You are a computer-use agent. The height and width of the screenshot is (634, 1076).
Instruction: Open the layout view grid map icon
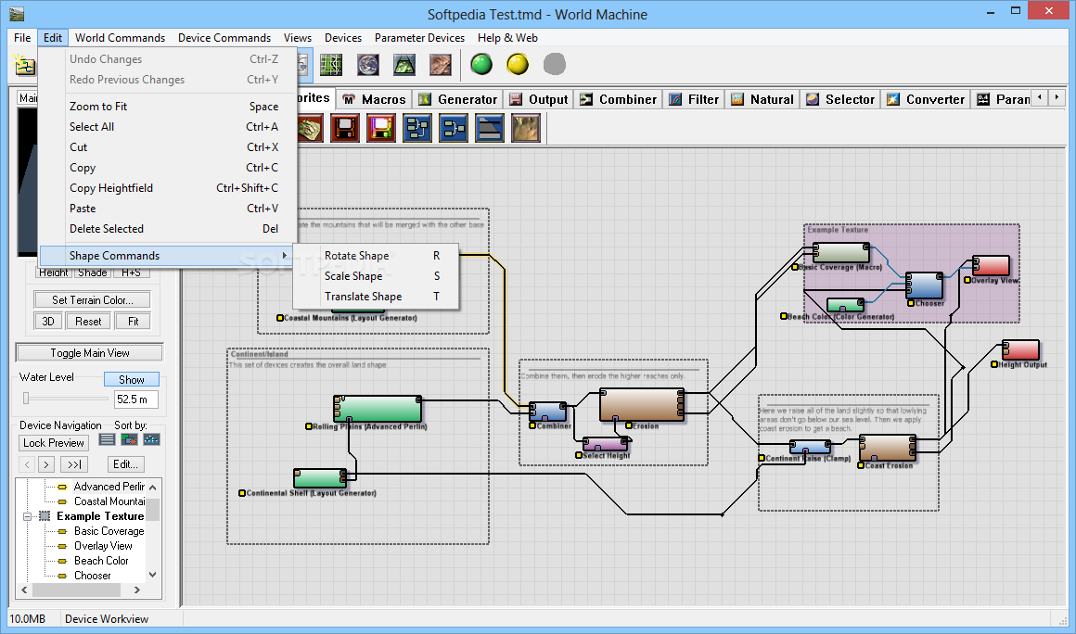click(x=331, y=65)
